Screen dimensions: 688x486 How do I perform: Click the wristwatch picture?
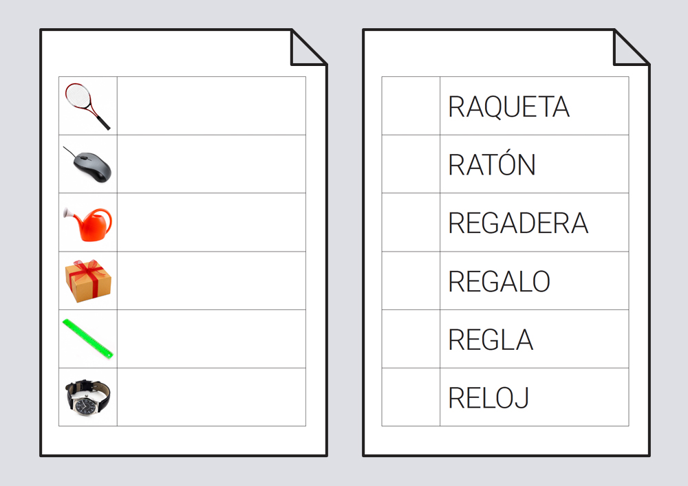tap(88, 397)
